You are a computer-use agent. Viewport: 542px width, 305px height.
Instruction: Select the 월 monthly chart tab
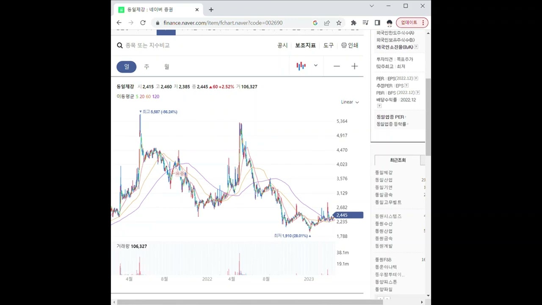[x=167, y=67]
